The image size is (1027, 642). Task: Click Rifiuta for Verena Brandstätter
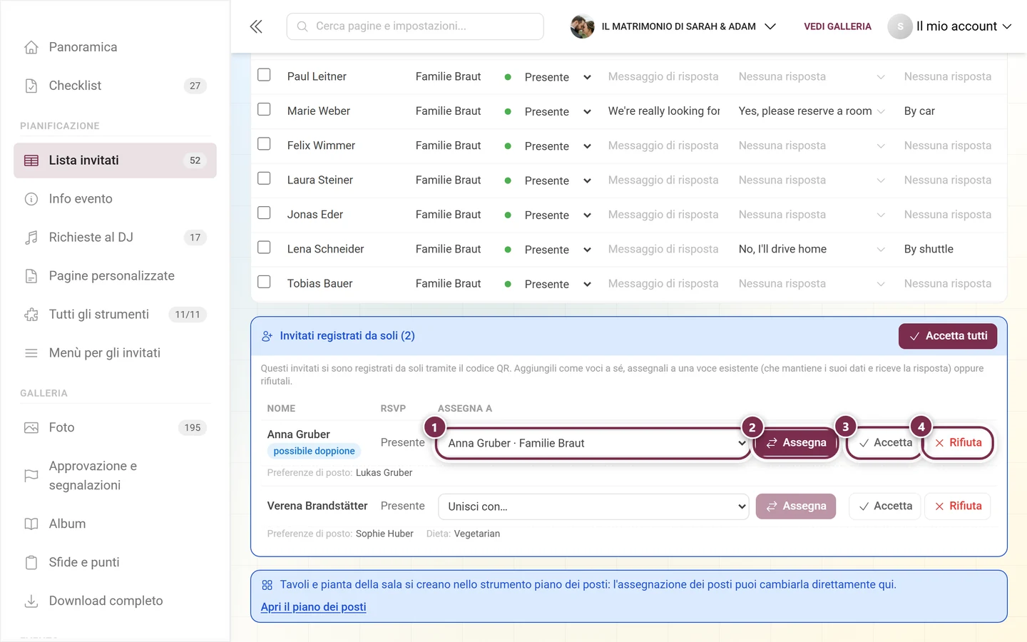(958, 506)
